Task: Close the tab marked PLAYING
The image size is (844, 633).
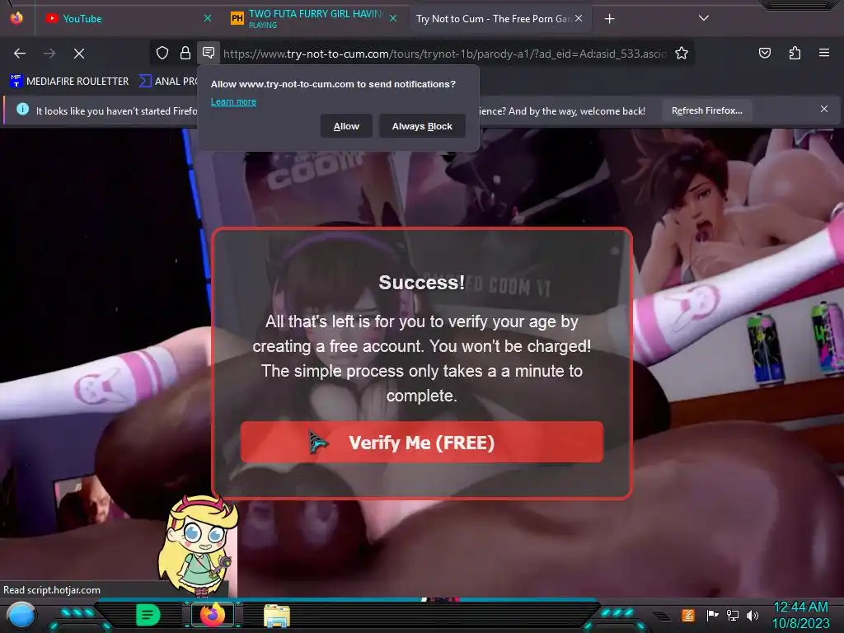Action: click(x=393, y=18)
